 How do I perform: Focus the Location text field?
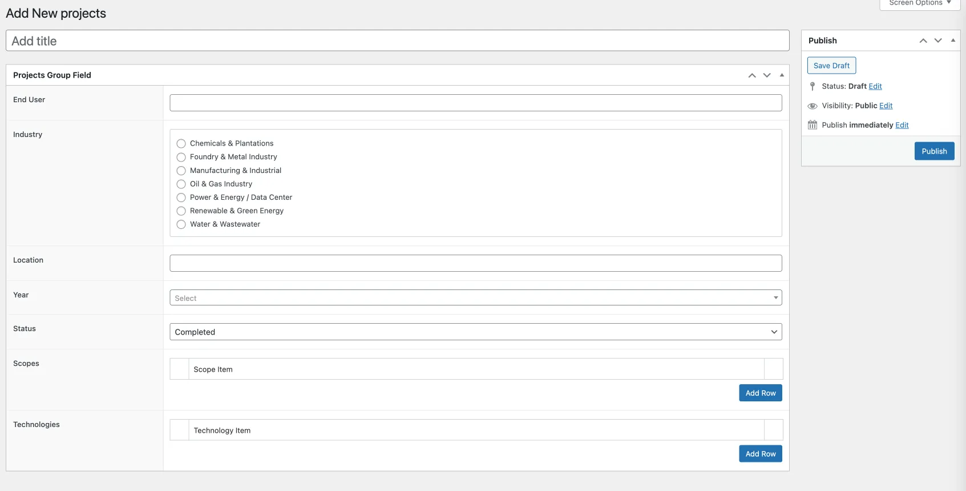coord(475,263)
